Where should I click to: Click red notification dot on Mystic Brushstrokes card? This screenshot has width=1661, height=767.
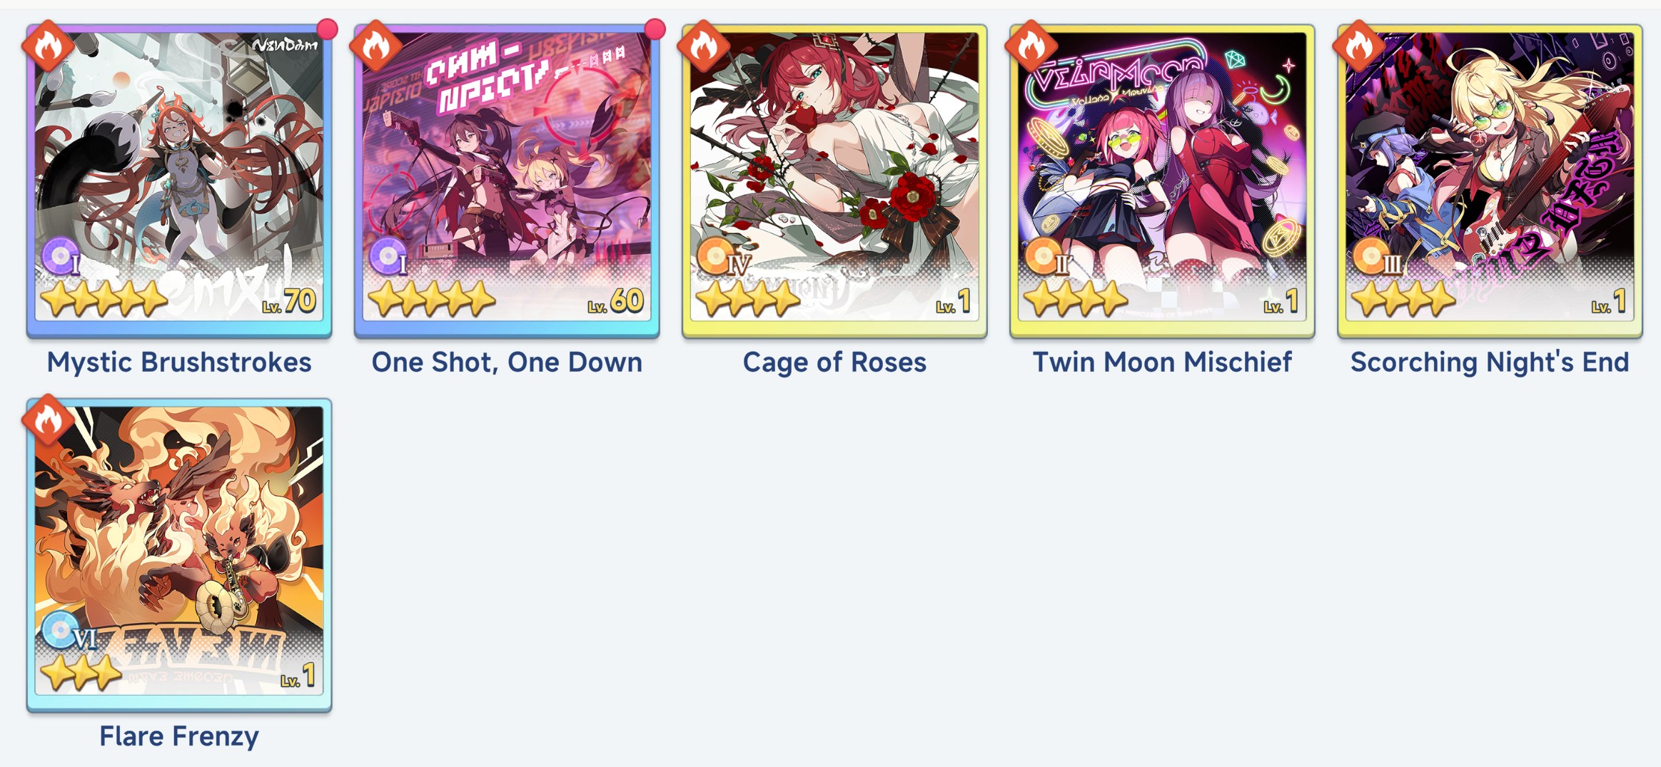(327, 29)
